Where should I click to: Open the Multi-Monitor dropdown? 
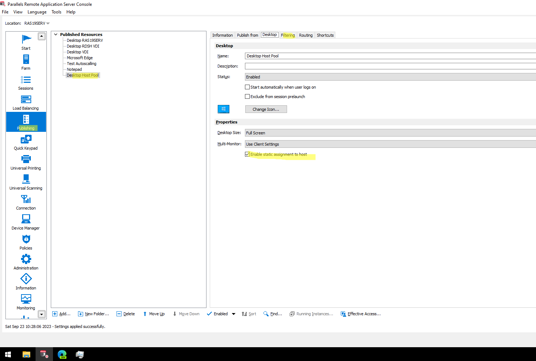pyautogui.click(x=390, y=144)
